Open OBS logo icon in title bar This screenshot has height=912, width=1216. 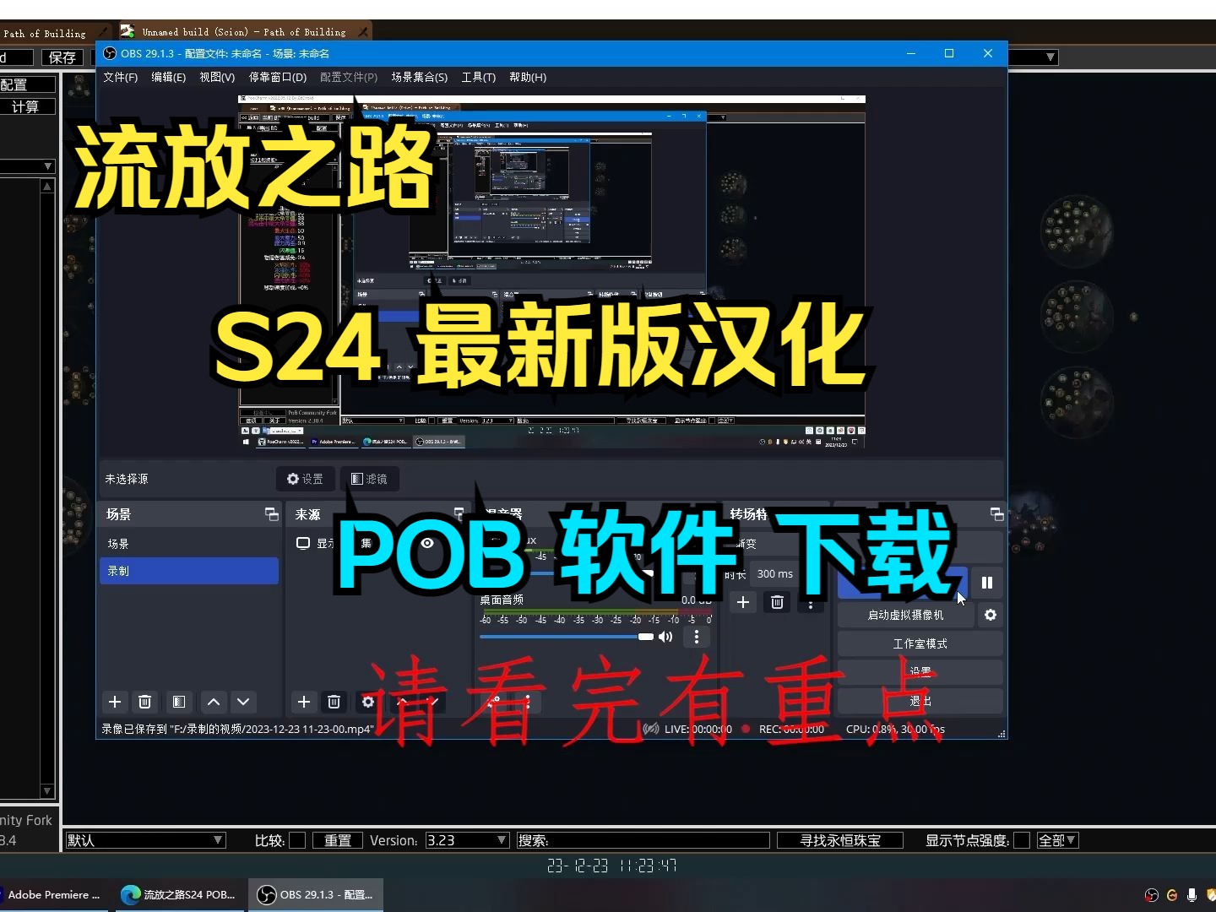110,53
